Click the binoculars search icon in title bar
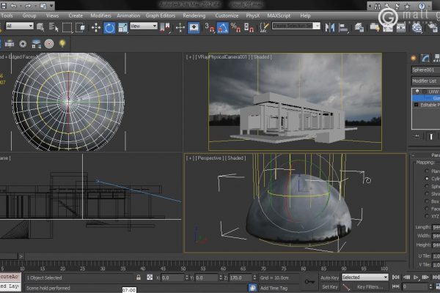440x293 pixels. [x=378, y=6]
